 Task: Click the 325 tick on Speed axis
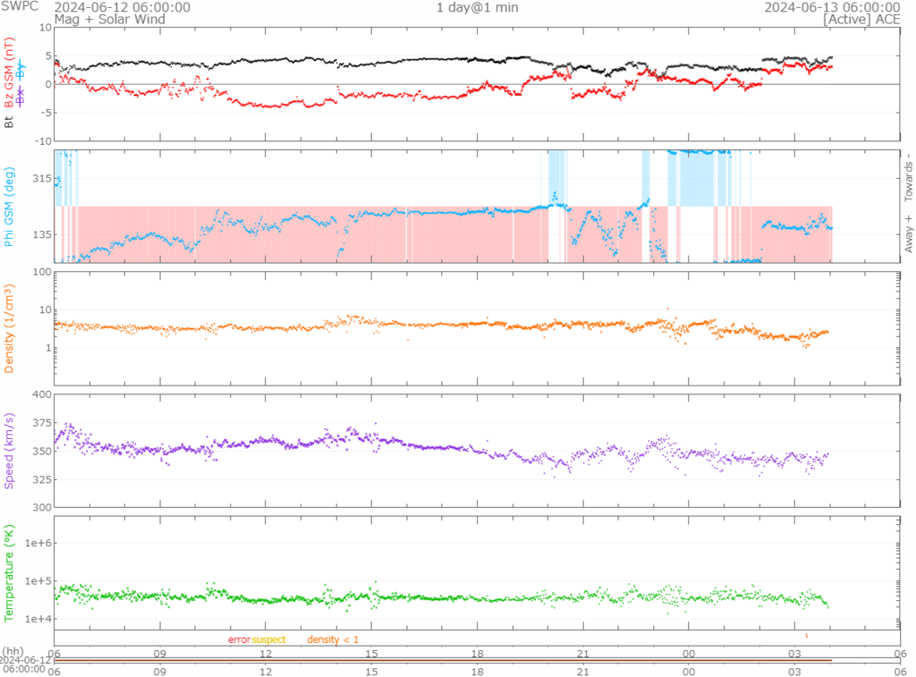[x=42, y=479]
